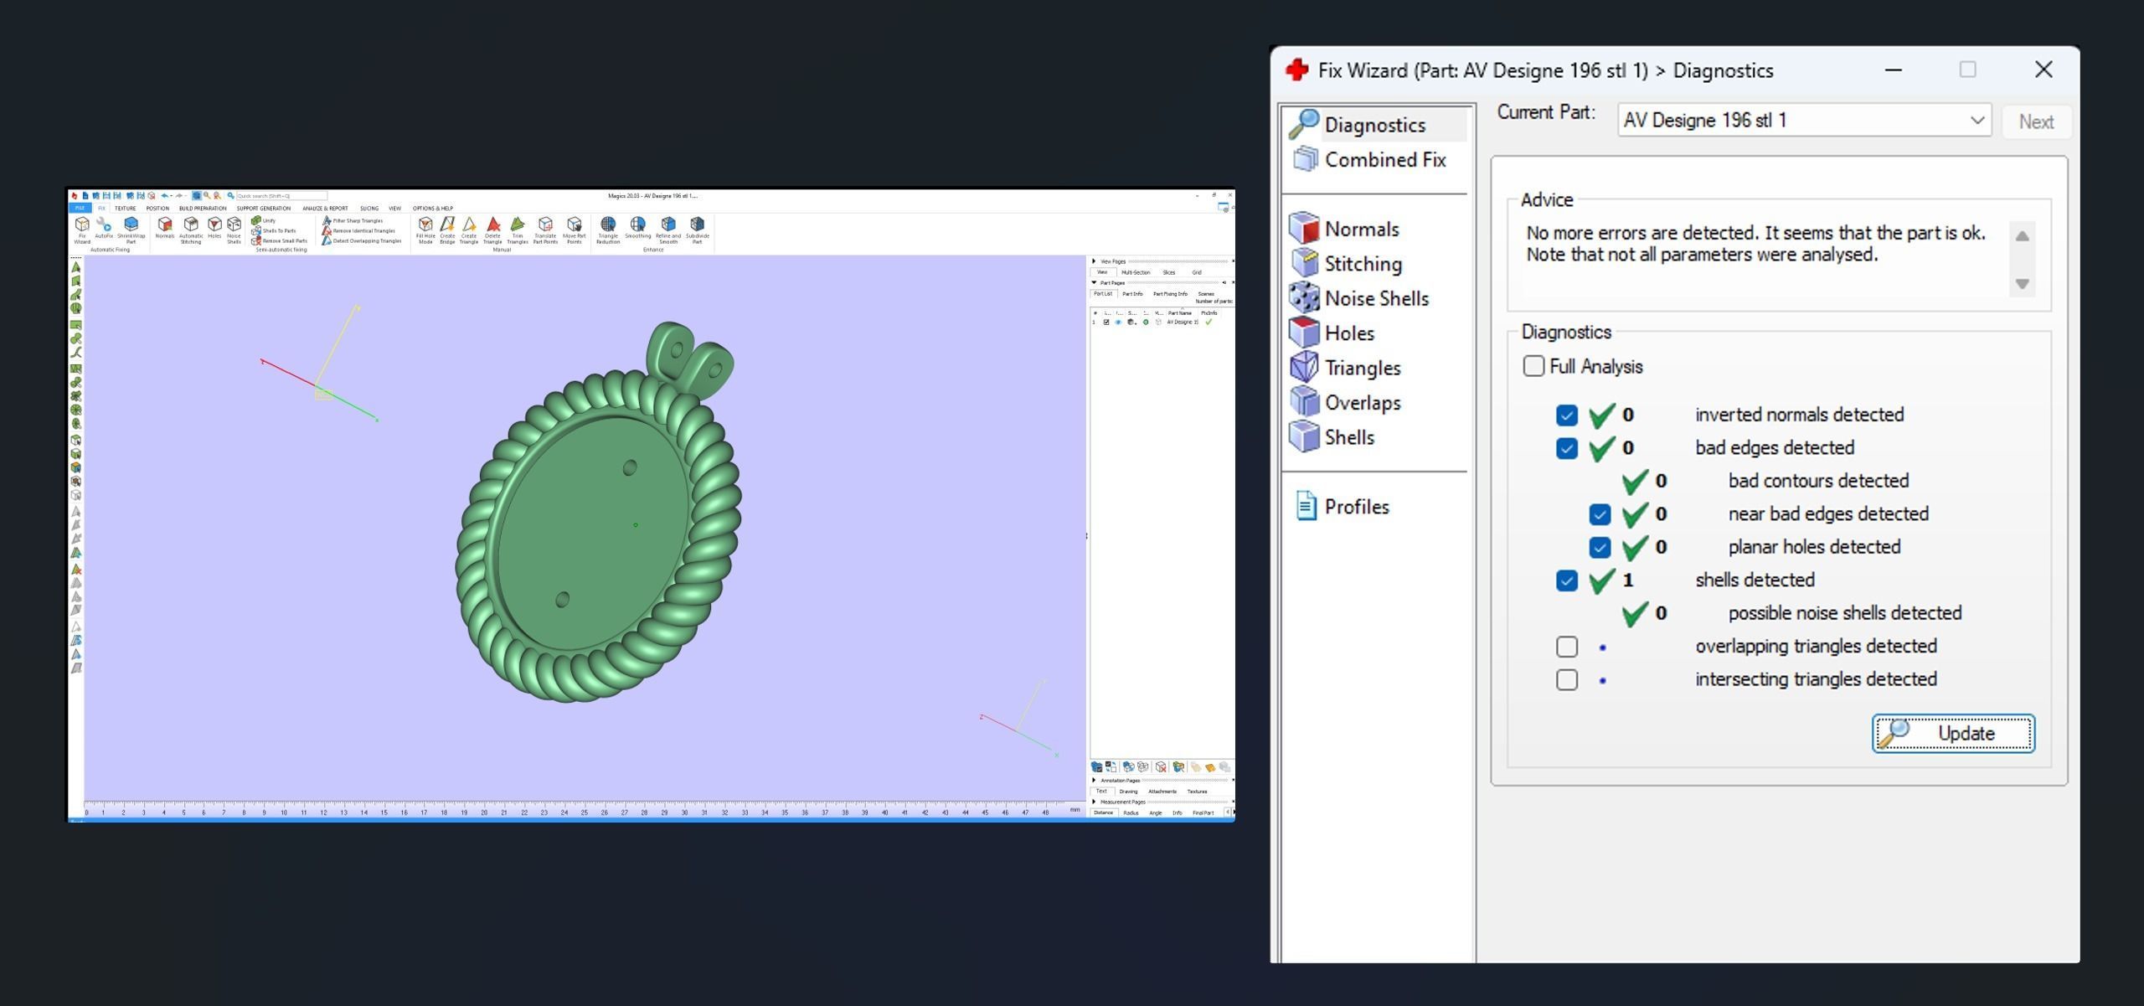The height and width of the screenshot is (1006, 2144).
Task: Toggle part visibility eye icon in Part List
Action: [1118, 322]
